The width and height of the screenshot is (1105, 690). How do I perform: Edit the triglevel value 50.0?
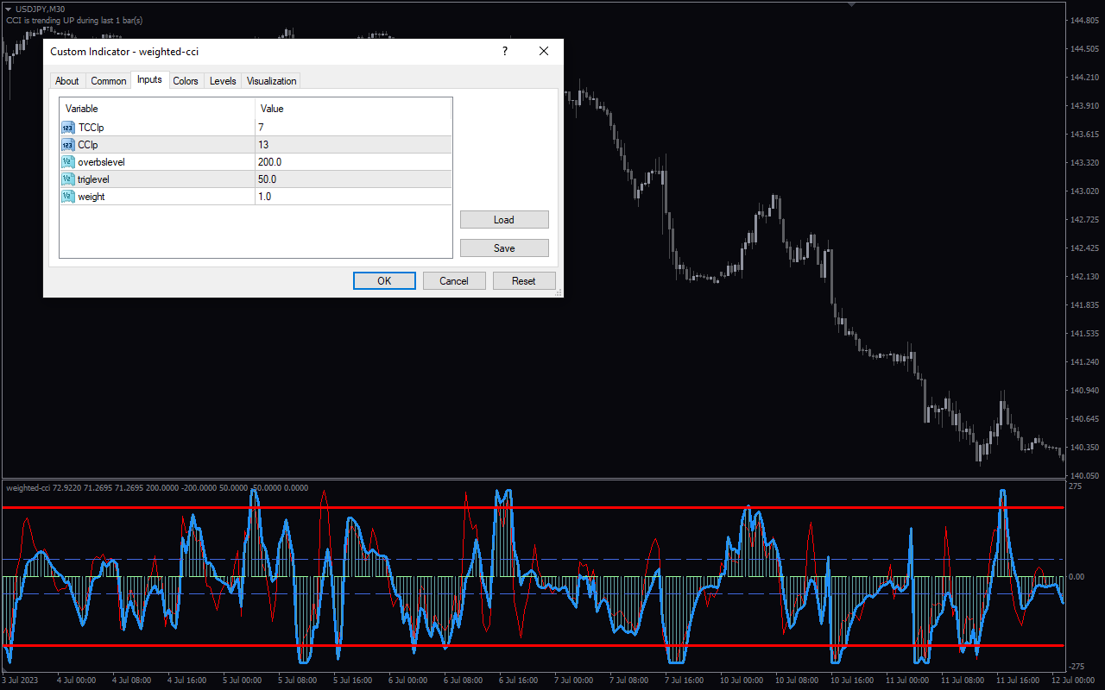(x=354, y=179)
